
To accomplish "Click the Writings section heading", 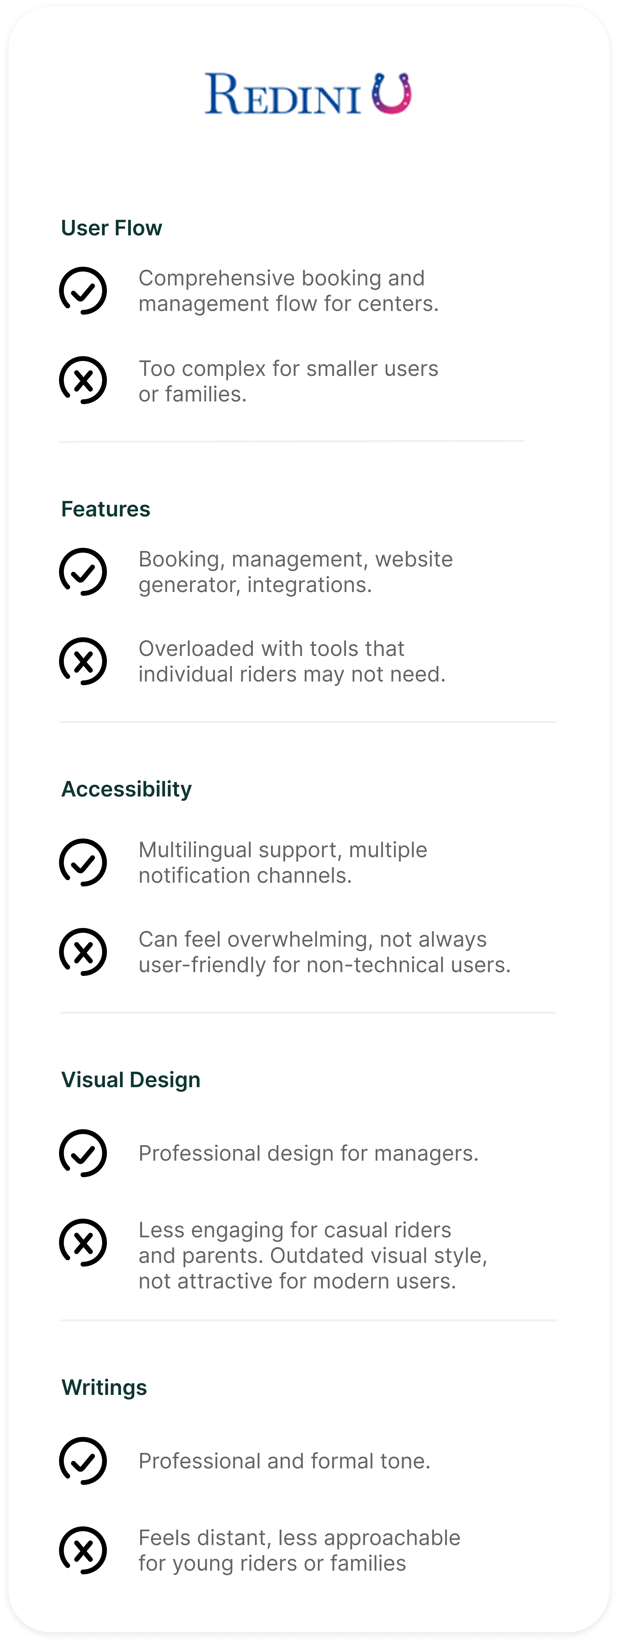I will (x=104, y=1387).
